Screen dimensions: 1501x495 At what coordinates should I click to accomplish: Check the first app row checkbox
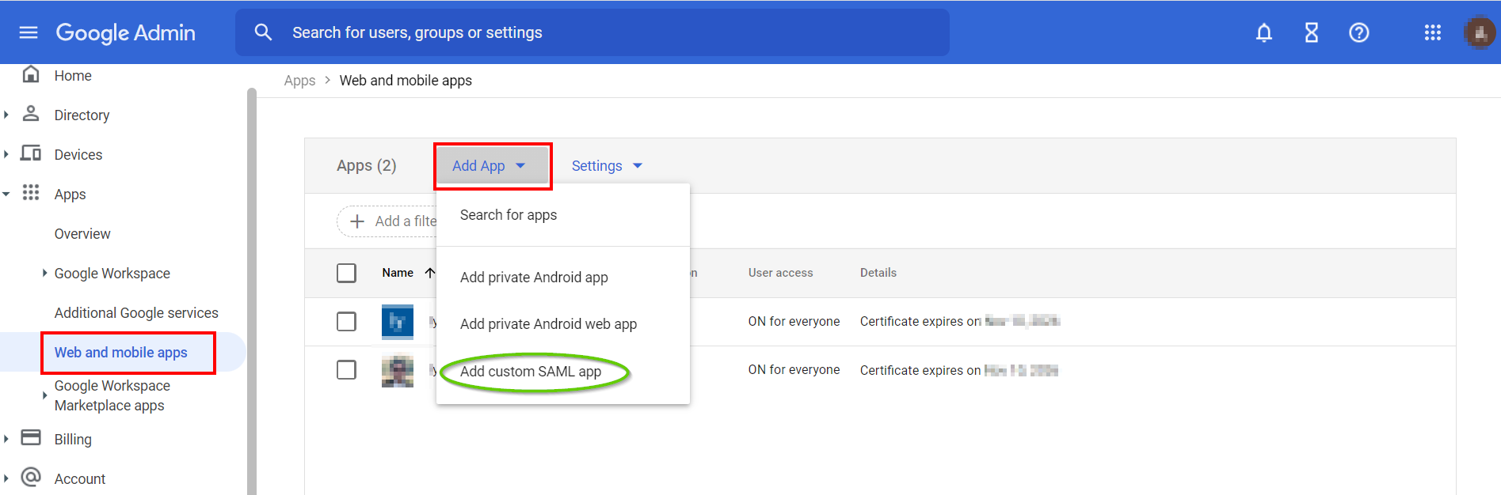[346, 322]
